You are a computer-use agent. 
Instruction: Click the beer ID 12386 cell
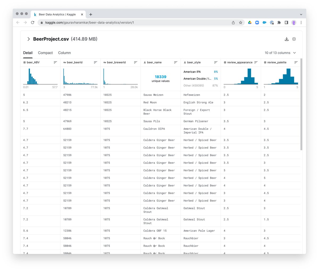(x=80, y=231)
